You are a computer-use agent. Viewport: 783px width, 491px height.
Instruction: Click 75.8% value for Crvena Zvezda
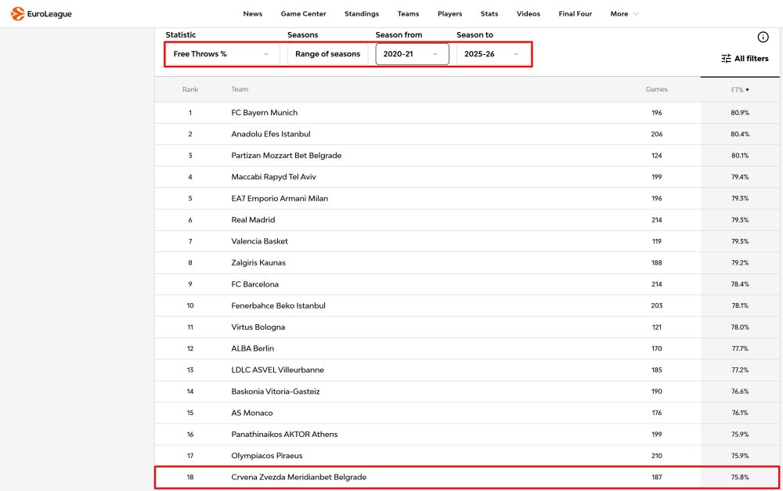740,478
